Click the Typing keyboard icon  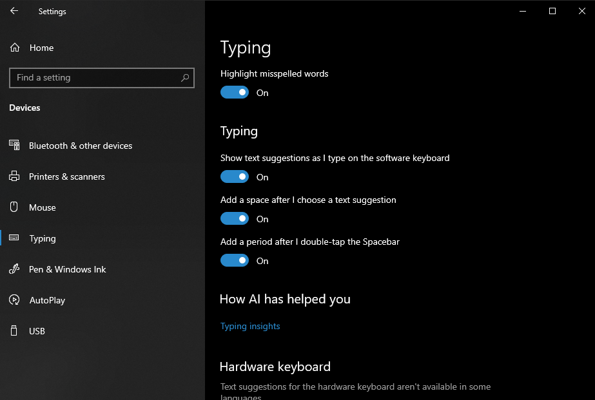(x=14, y=238)
